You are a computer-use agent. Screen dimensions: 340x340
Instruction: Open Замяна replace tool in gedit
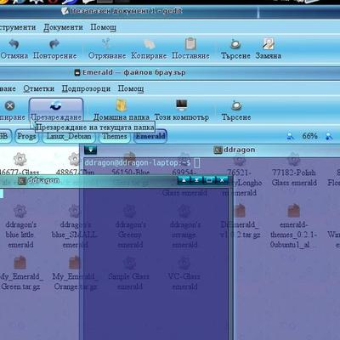coord(268,44)
